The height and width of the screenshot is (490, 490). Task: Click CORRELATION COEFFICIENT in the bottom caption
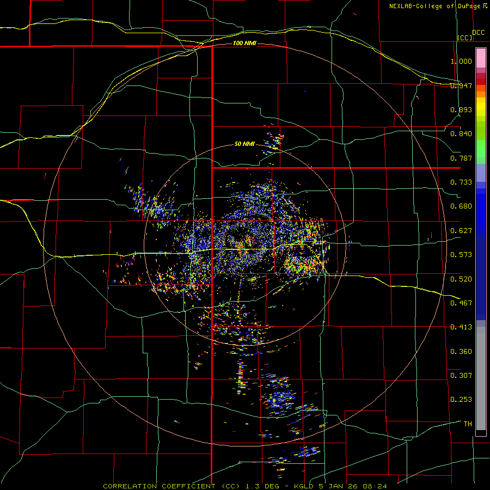[159, 486]
